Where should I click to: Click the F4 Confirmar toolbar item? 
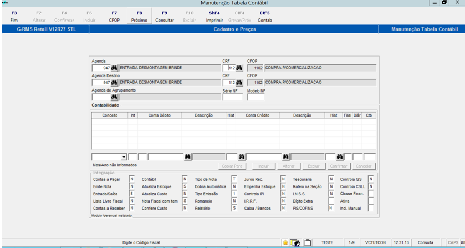[64, 17]
